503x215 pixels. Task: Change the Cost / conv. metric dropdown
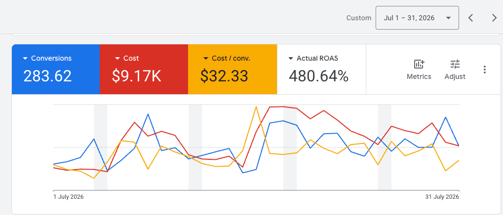(206, 59)
